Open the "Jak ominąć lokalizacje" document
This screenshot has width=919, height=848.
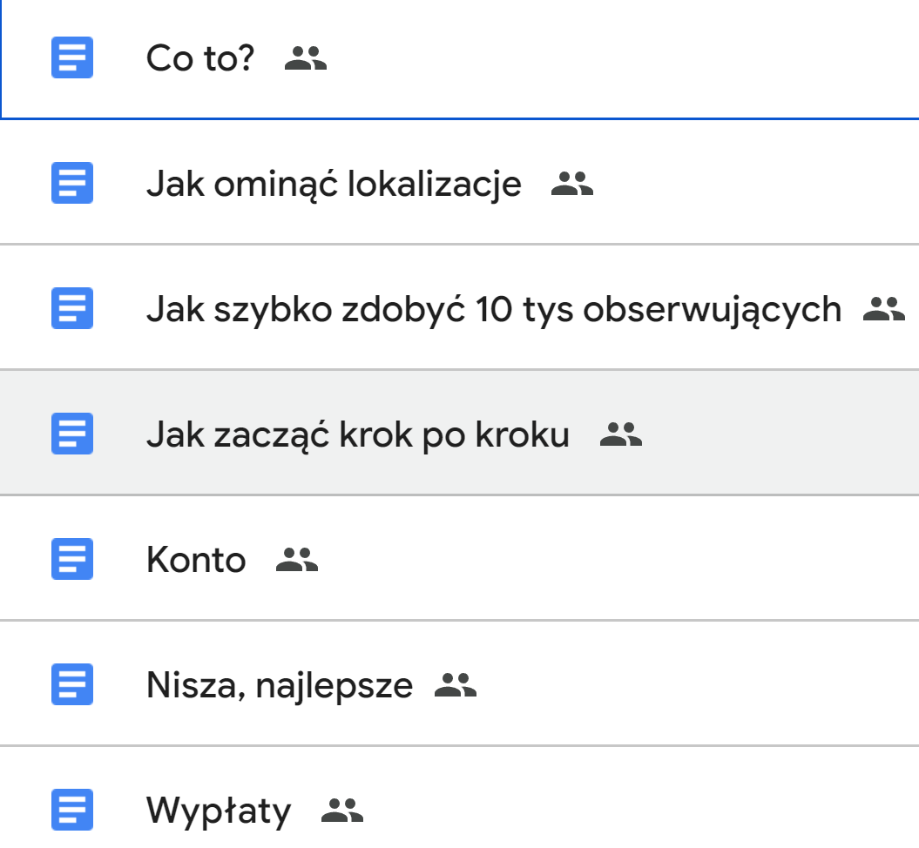[x=334, y=185]
